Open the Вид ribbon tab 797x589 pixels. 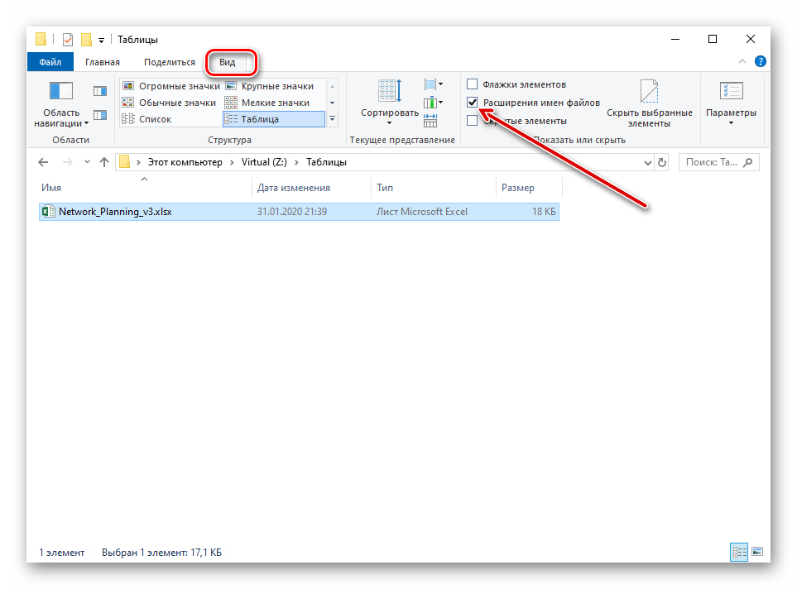tap(227, 62)
